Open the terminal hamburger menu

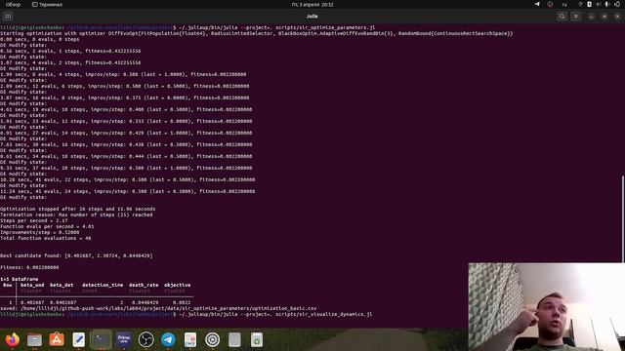(576, 17)
